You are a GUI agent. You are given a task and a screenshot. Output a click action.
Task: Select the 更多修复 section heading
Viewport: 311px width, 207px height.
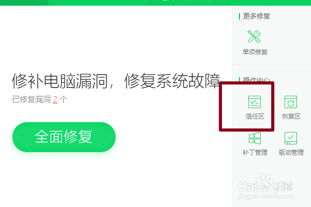pos(257,16)
